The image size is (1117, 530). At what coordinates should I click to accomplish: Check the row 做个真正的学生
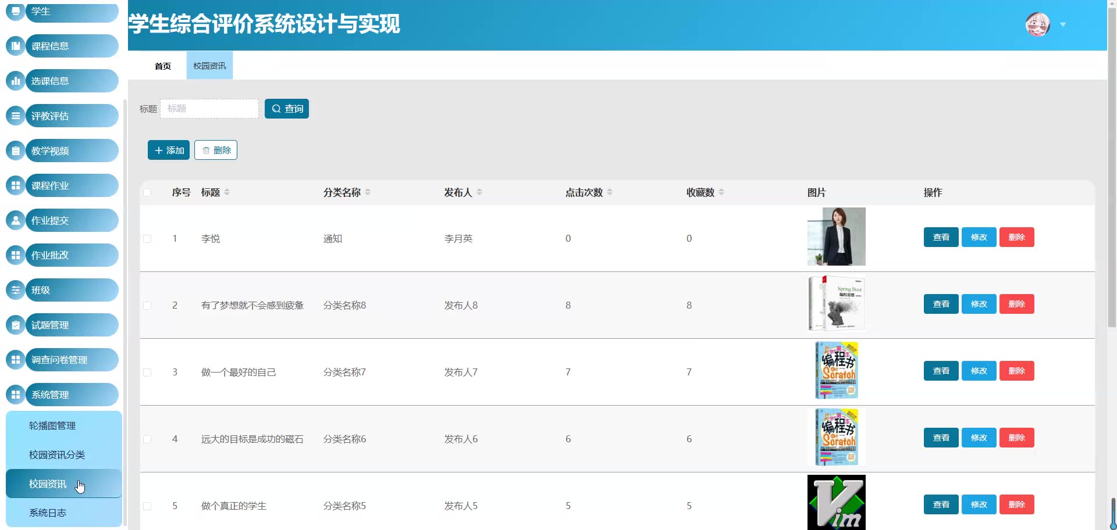(x=147, y=506)
